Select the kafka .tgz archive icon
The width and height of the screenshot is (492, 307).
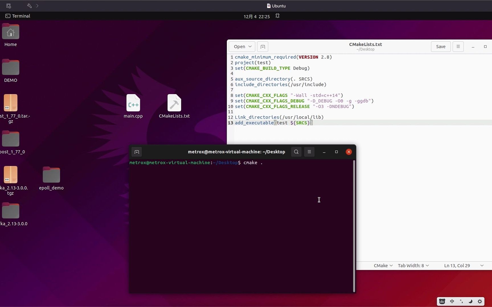11,175
